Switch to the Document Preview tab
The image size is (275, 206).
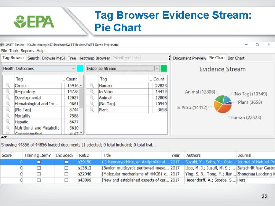(x=189, y=58)
